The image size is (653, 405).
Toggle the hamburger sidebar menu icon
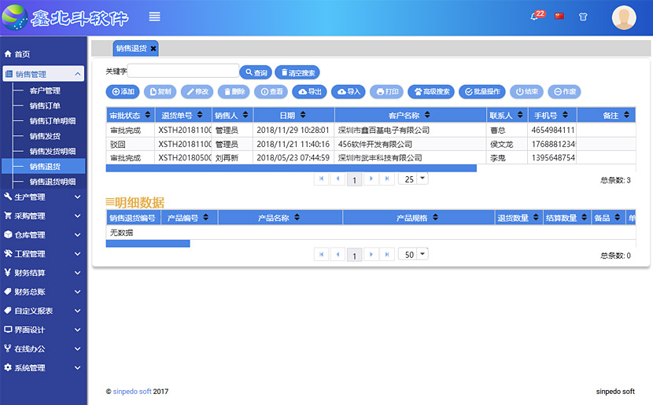click(x=154, y=17)
